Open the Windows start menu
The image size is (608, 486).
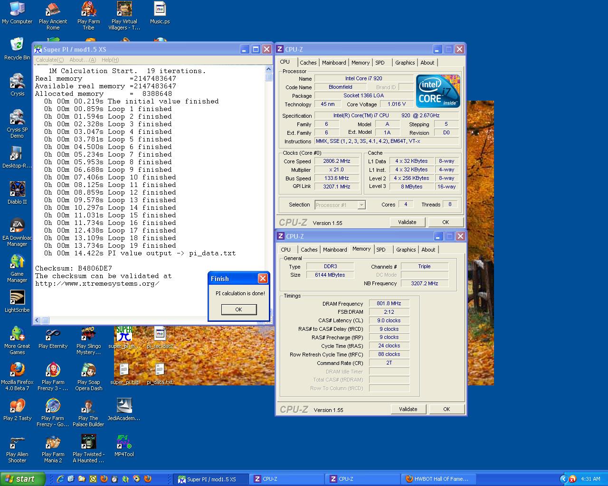pos(23,479)
